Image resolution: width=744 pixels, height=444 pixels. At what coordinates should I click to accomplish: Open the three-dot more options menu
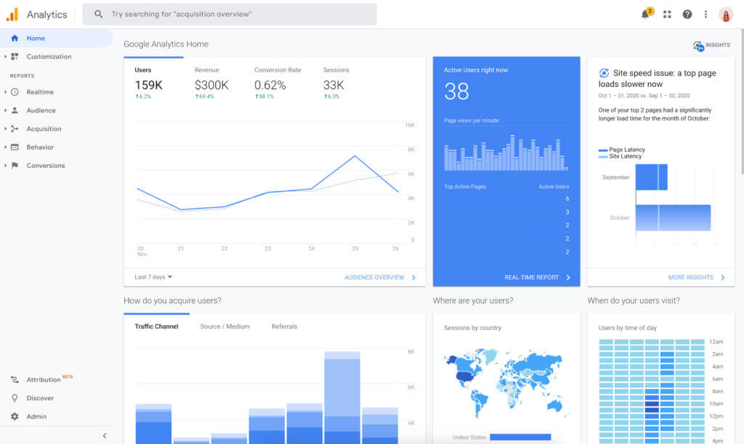point(705,15)
